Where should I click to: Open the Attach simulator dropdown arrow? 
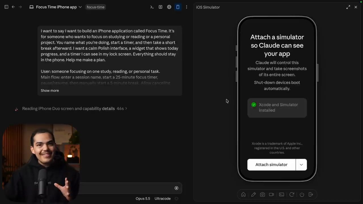pos(301,165)
